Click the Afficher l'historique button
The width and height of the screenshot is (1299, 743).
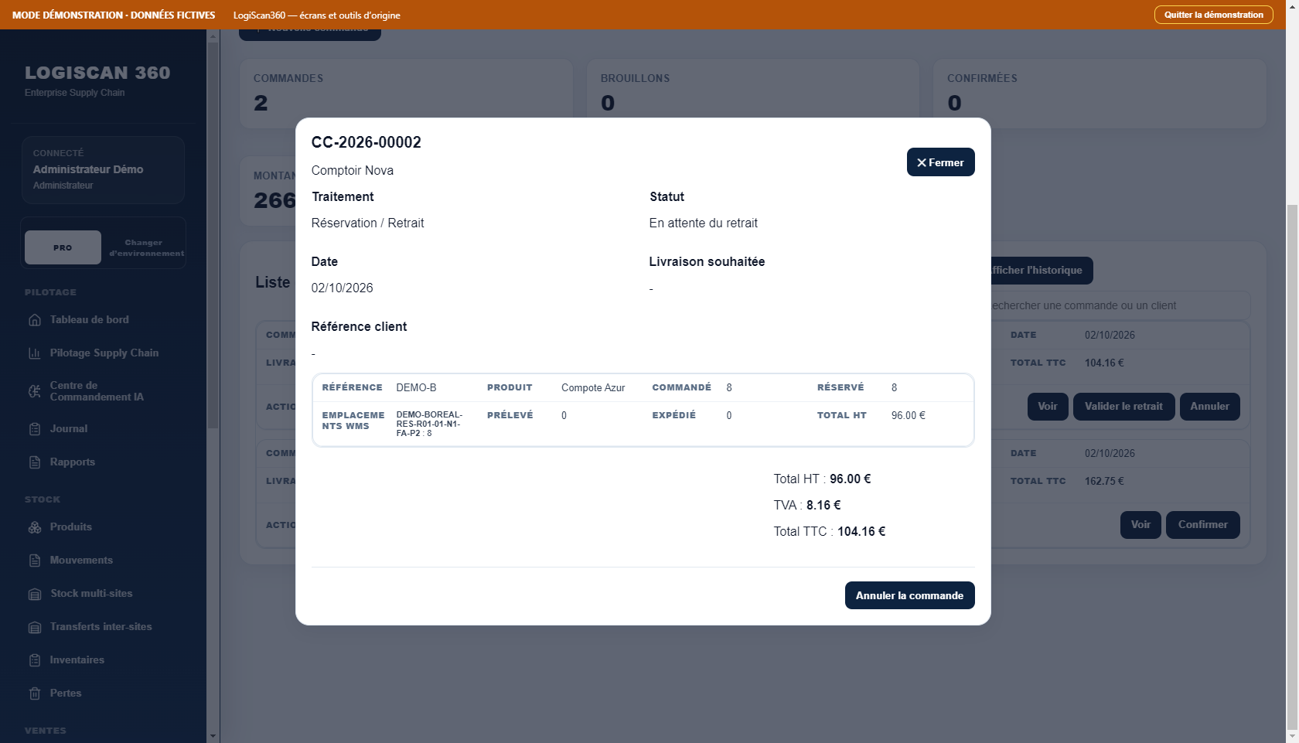pos(1041,271)
